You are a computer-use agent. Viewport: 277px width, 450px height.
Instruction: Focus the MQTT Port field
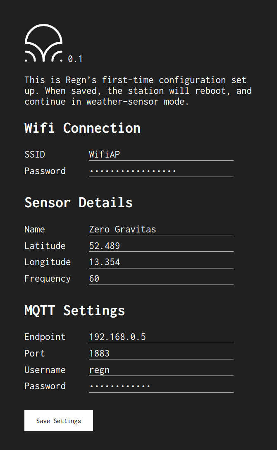tap(161, 353)
